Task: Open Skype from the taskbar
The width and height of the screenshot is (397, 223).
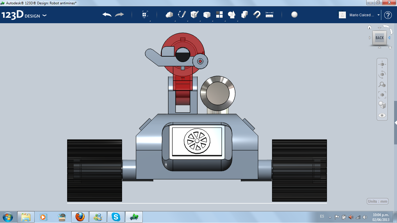Action: (116, 217)
